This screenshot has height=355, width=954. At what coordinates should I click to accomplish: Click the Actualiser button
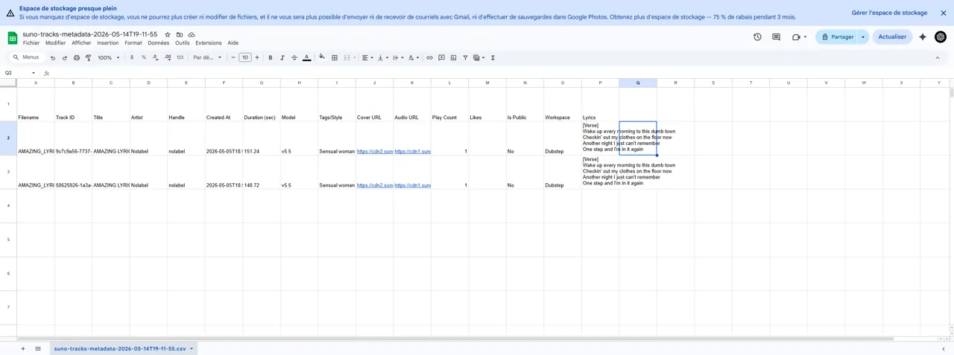pos(892,36)
